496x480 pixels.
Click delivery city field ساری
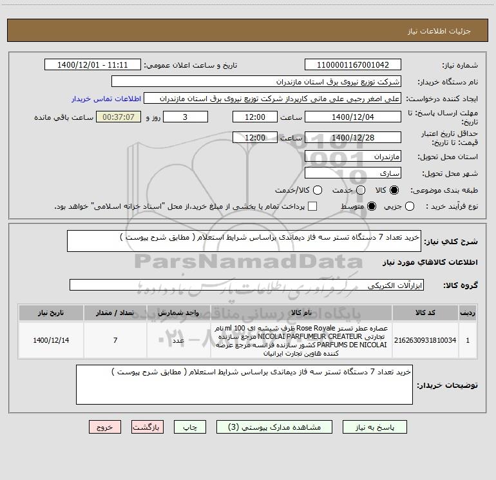pyautogui.click(x=353, y=173)
